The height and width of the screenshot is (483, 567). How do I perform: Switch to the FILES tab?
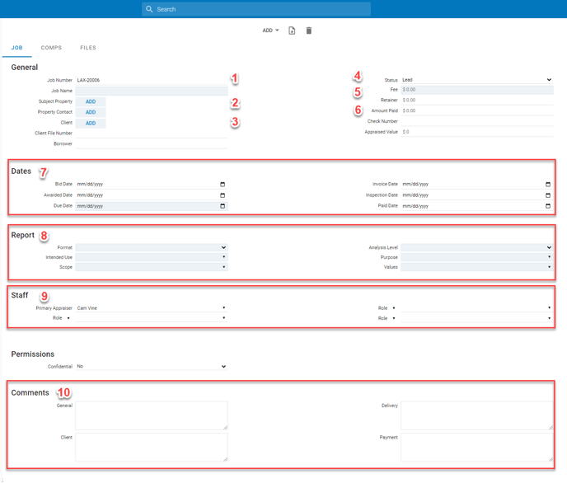[88, 48]
